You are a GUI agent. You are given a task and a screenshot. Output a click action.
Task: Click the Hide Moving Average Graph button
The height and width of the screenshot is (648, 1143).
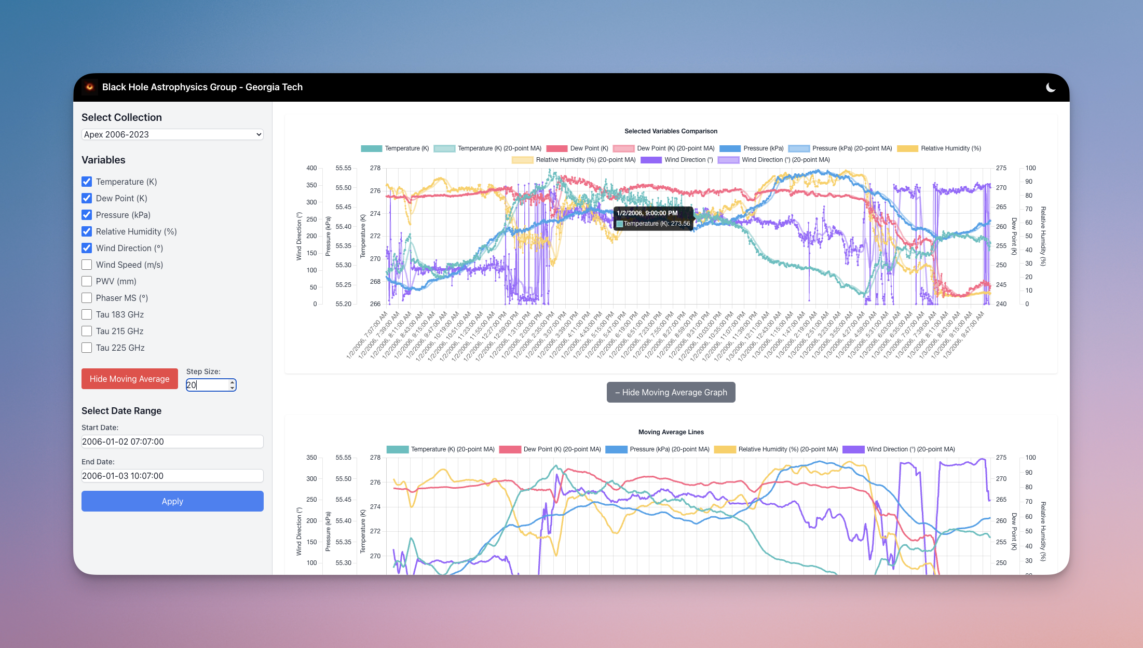pyautogui.click(x=671, y=392)
